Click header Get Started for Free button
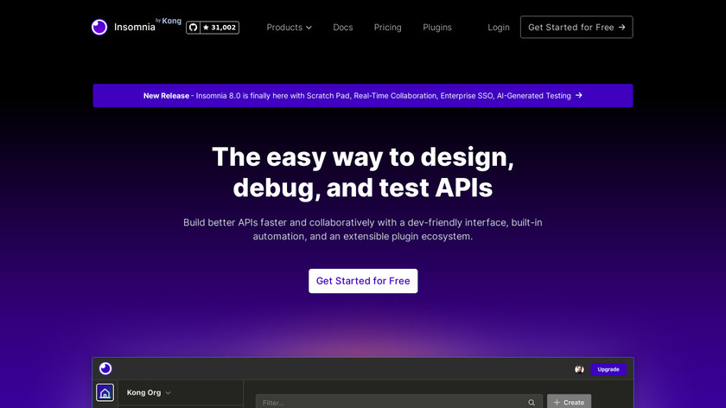726x408 pixels. click(x=576, y=28)
